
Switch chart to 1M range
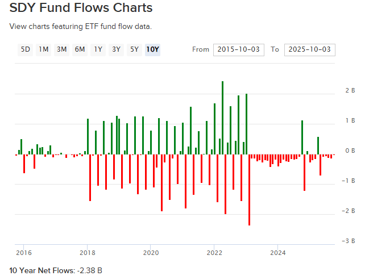43,49
